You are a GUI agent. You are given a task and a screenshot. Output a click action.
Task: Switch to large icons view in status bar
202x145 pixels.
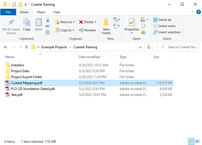[x=197, y=141]
